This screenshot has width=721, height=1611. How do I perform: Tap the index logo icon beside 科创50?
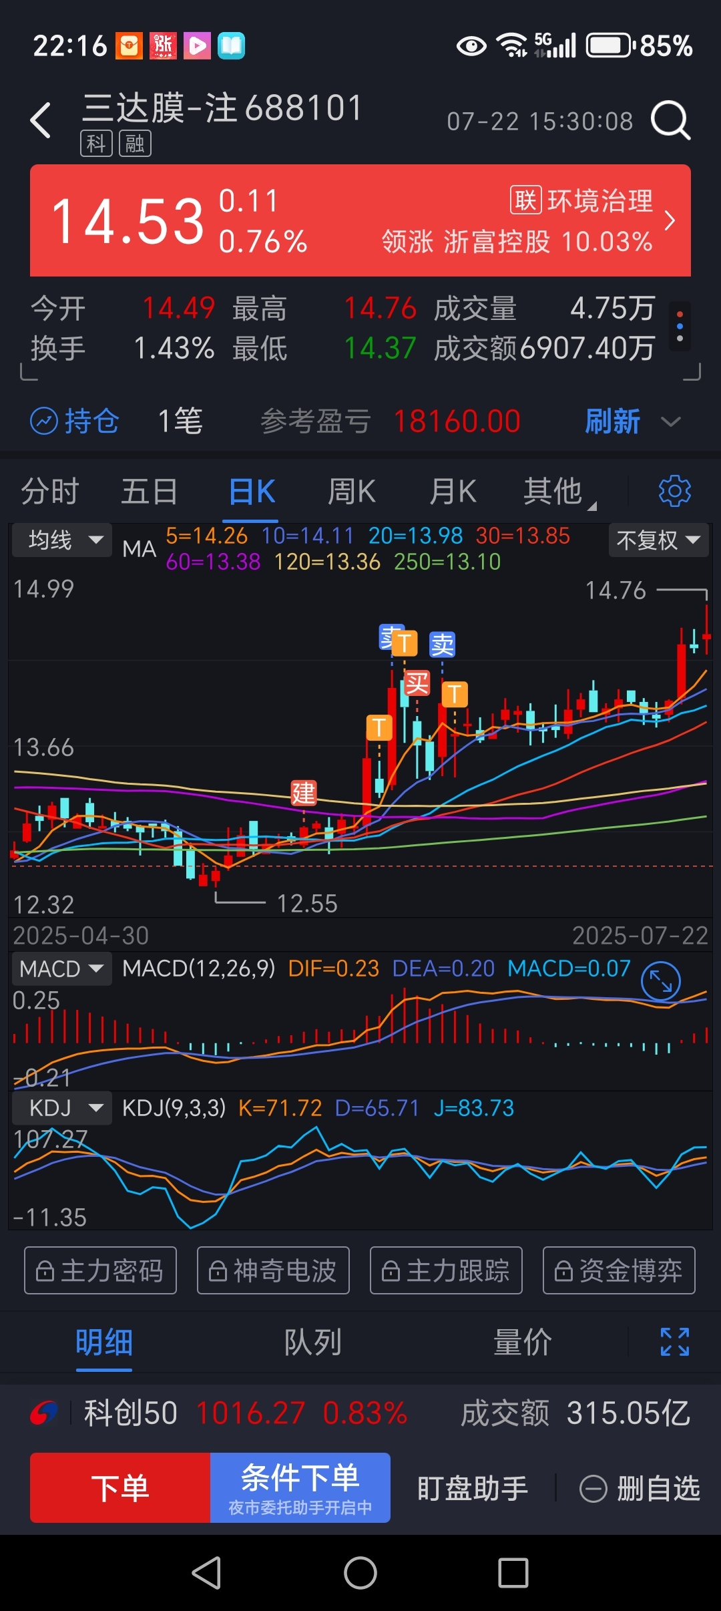point(44,1413)
